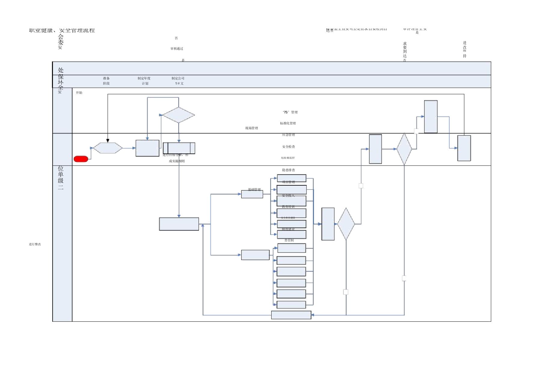542x382 pixels.
Task: Click the large decision diamond in 二级单位 lane
Action: click(x=346, y=224)
